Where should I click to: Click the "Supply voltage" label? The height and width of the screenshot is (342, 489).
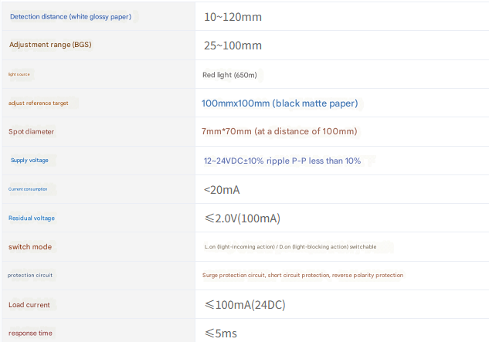tap(29, 160)
